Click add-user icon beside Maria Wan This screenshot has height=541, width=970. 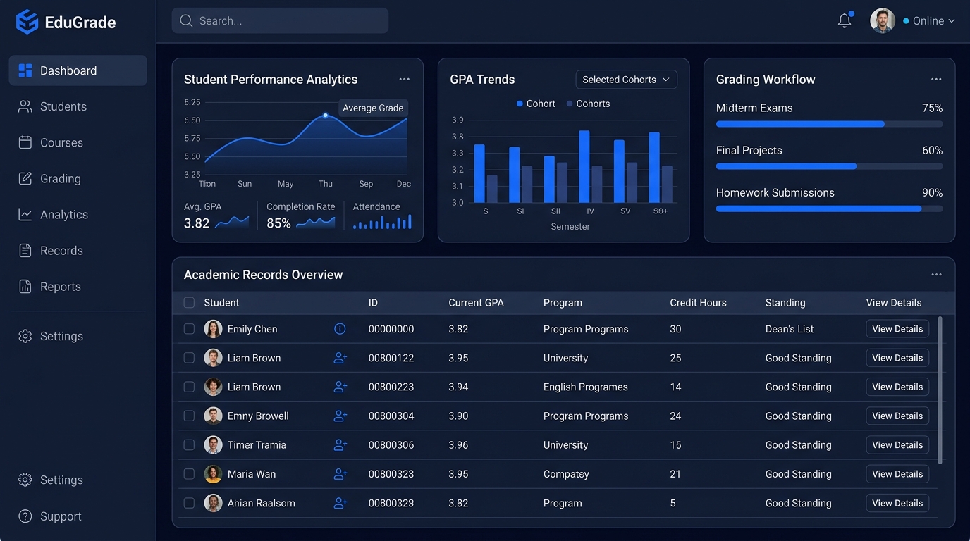340,474
